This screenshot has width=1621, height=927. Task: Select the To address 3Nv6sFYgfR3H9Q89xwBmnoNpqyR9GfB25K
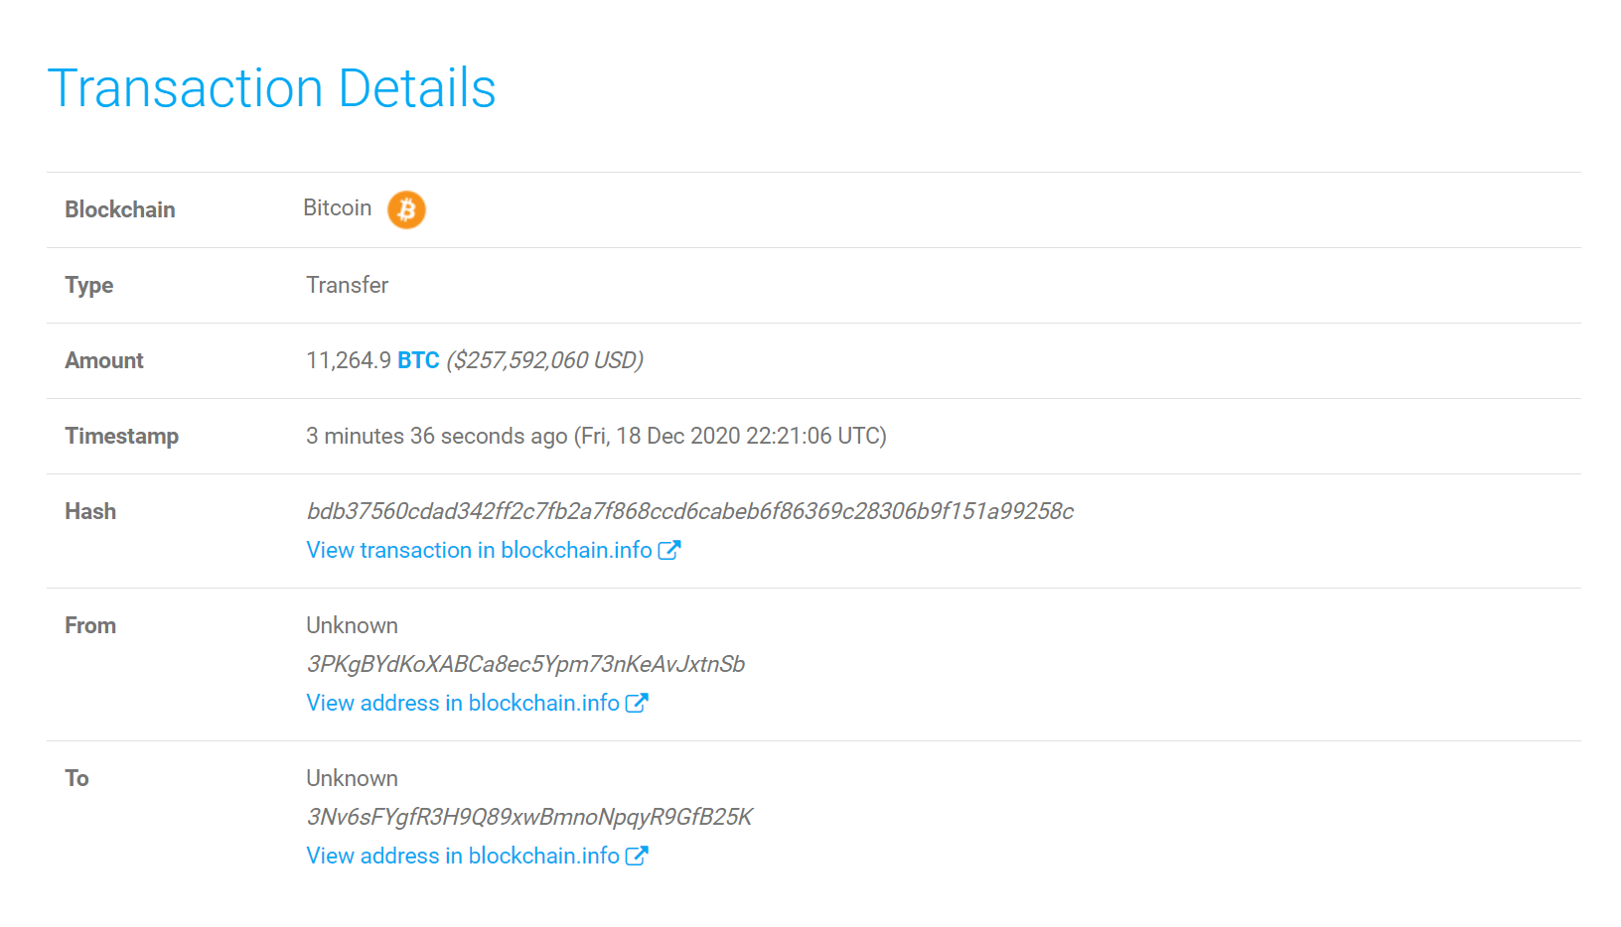(528, 816)
